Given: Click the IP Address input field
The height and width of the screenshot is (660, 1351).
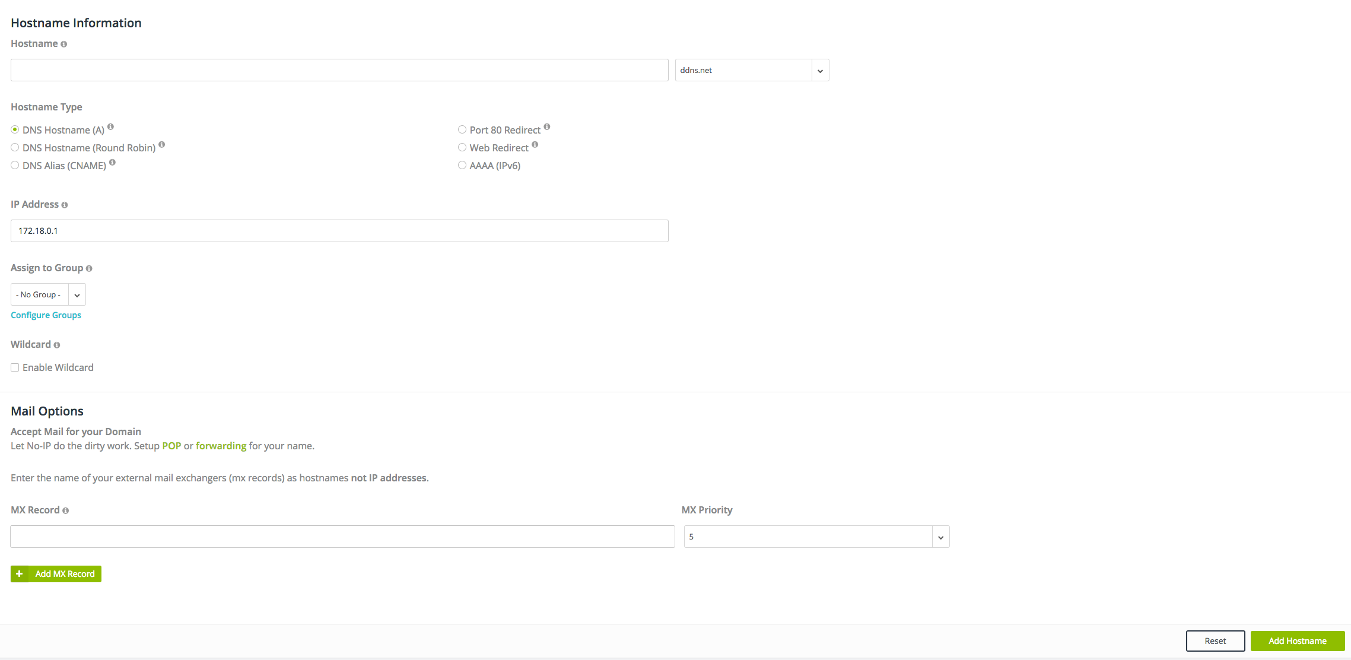Looking at the screenshot, I should click(339, 231).
